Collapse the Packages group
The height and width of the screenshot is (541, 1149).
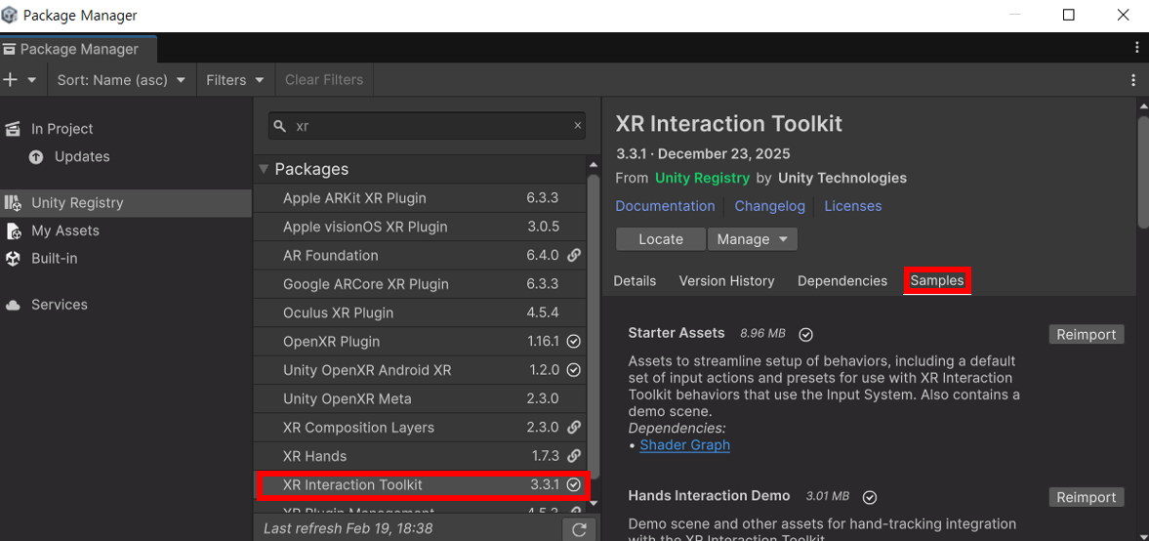[264, 169]
